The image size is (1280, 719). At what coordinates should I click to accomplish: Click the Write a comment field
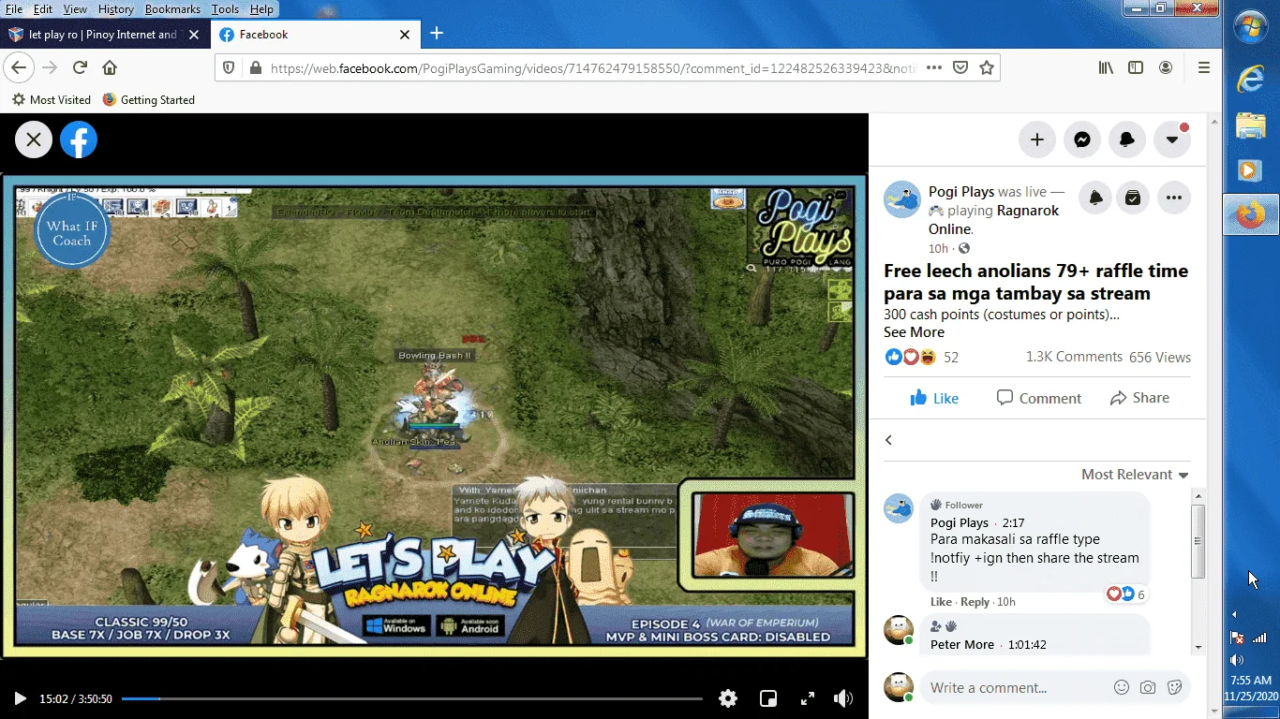coord(1015,688)
